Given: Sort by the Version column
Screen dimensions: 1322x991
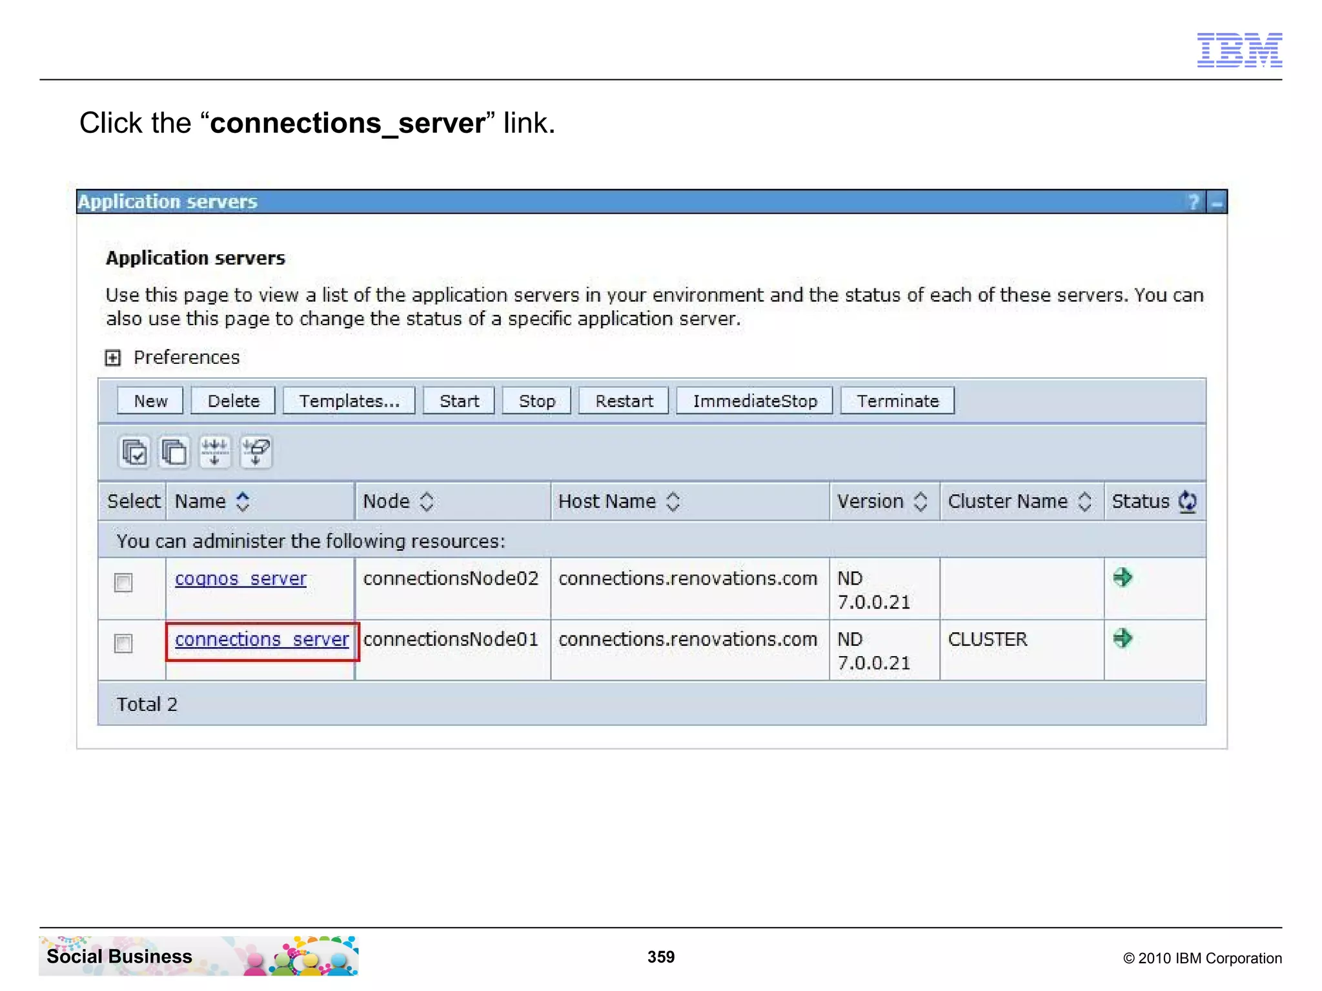Looking at the screenshot, I should [920, 501].
